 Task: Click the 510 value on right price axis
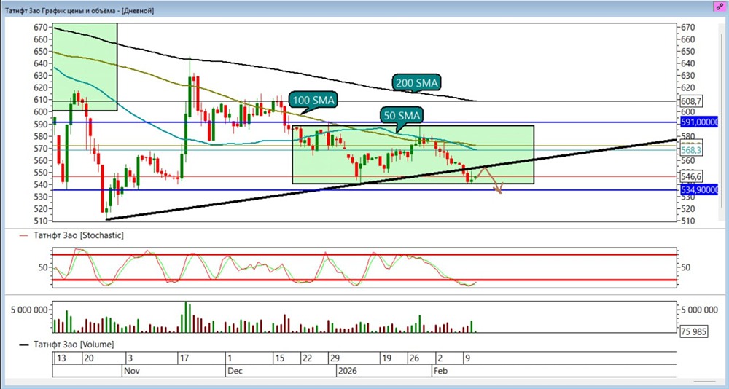(687, 221)
